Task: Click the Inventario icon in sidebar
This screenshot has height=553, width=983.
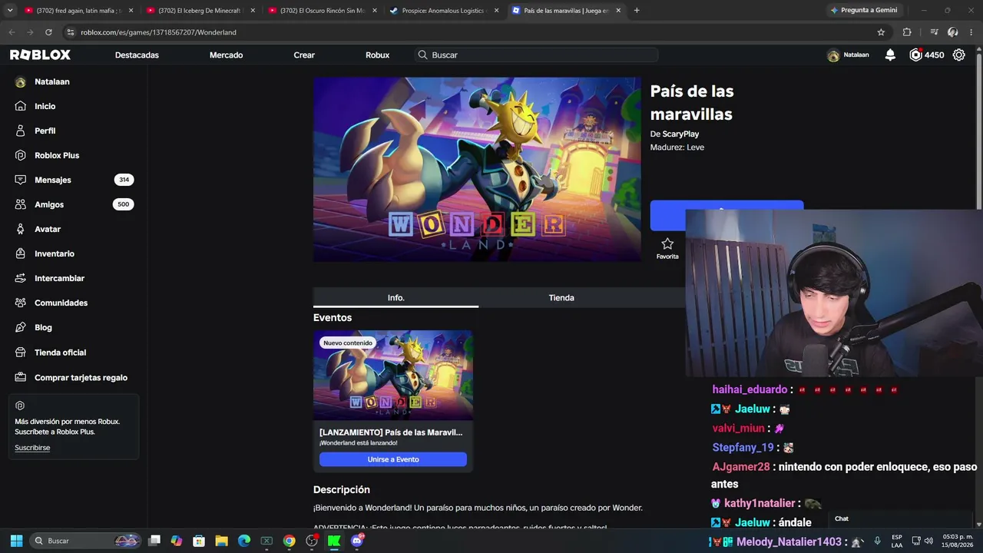Action: [21, 253]
